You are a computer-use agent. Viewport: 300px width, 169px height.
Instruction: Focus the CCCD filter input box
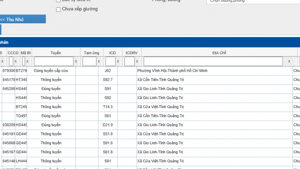pos(11,61)
